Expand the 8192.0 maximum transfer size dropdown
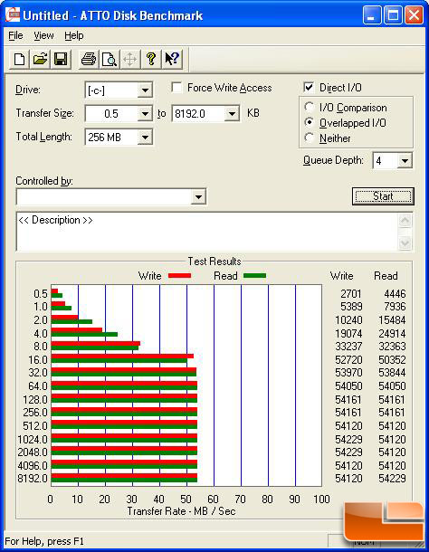The width and height of the screenshot is (429, 552). coord(232,114)
